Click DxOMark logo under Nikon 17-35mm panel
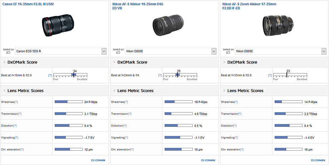The height and width of the screenshot is (165, 329). [318, 160]
